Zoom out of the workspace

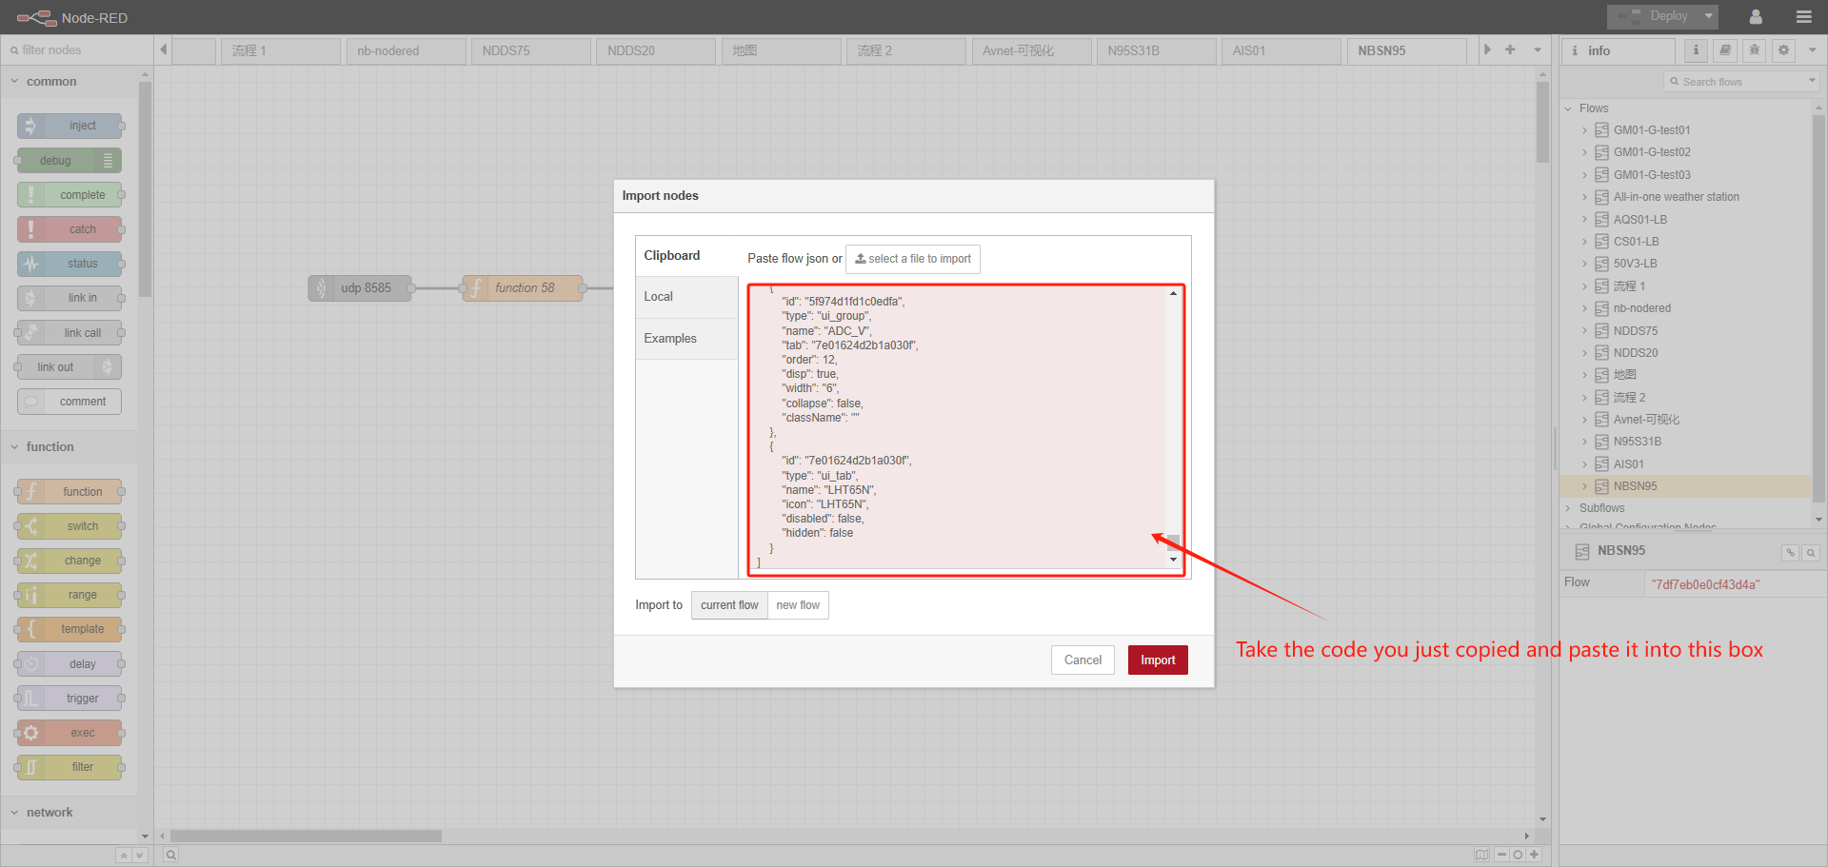pyautogui.click(x=1501, y=855)
